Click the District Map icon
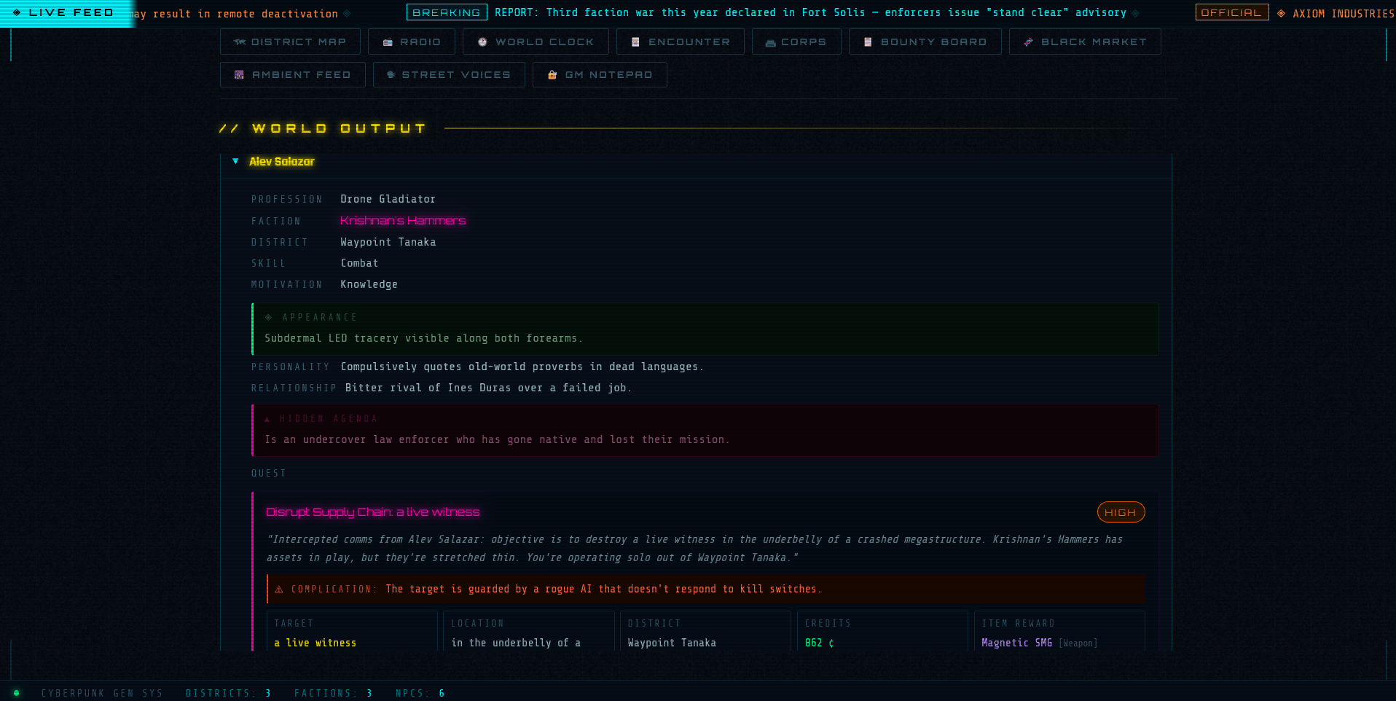This screenshot has width=1396, height=701. (240, 42)
